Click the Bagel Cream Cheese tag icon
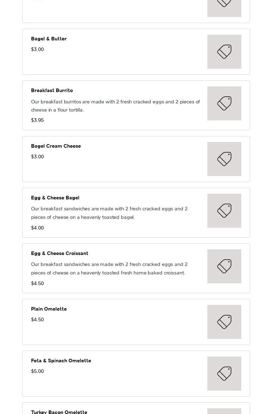 [224, 159]
